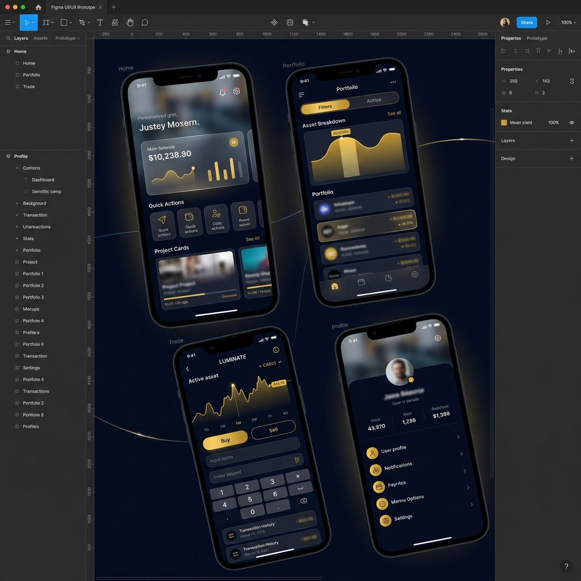Switch to the Assets tab

(x=40, y=38)
